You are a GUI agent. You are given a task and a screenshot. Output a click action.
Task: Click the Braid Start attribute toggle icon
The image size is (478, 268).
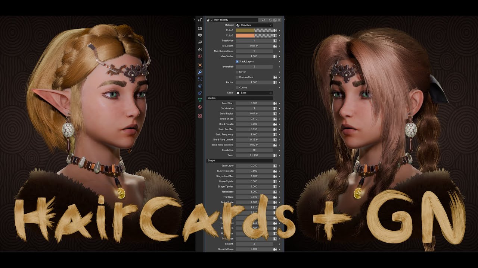coord(275,103)
